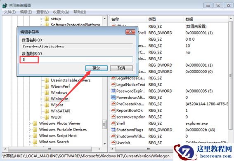Click the values pane scroll-up arrow
Viewport: 234px width, 161px height.
(231, 19)
